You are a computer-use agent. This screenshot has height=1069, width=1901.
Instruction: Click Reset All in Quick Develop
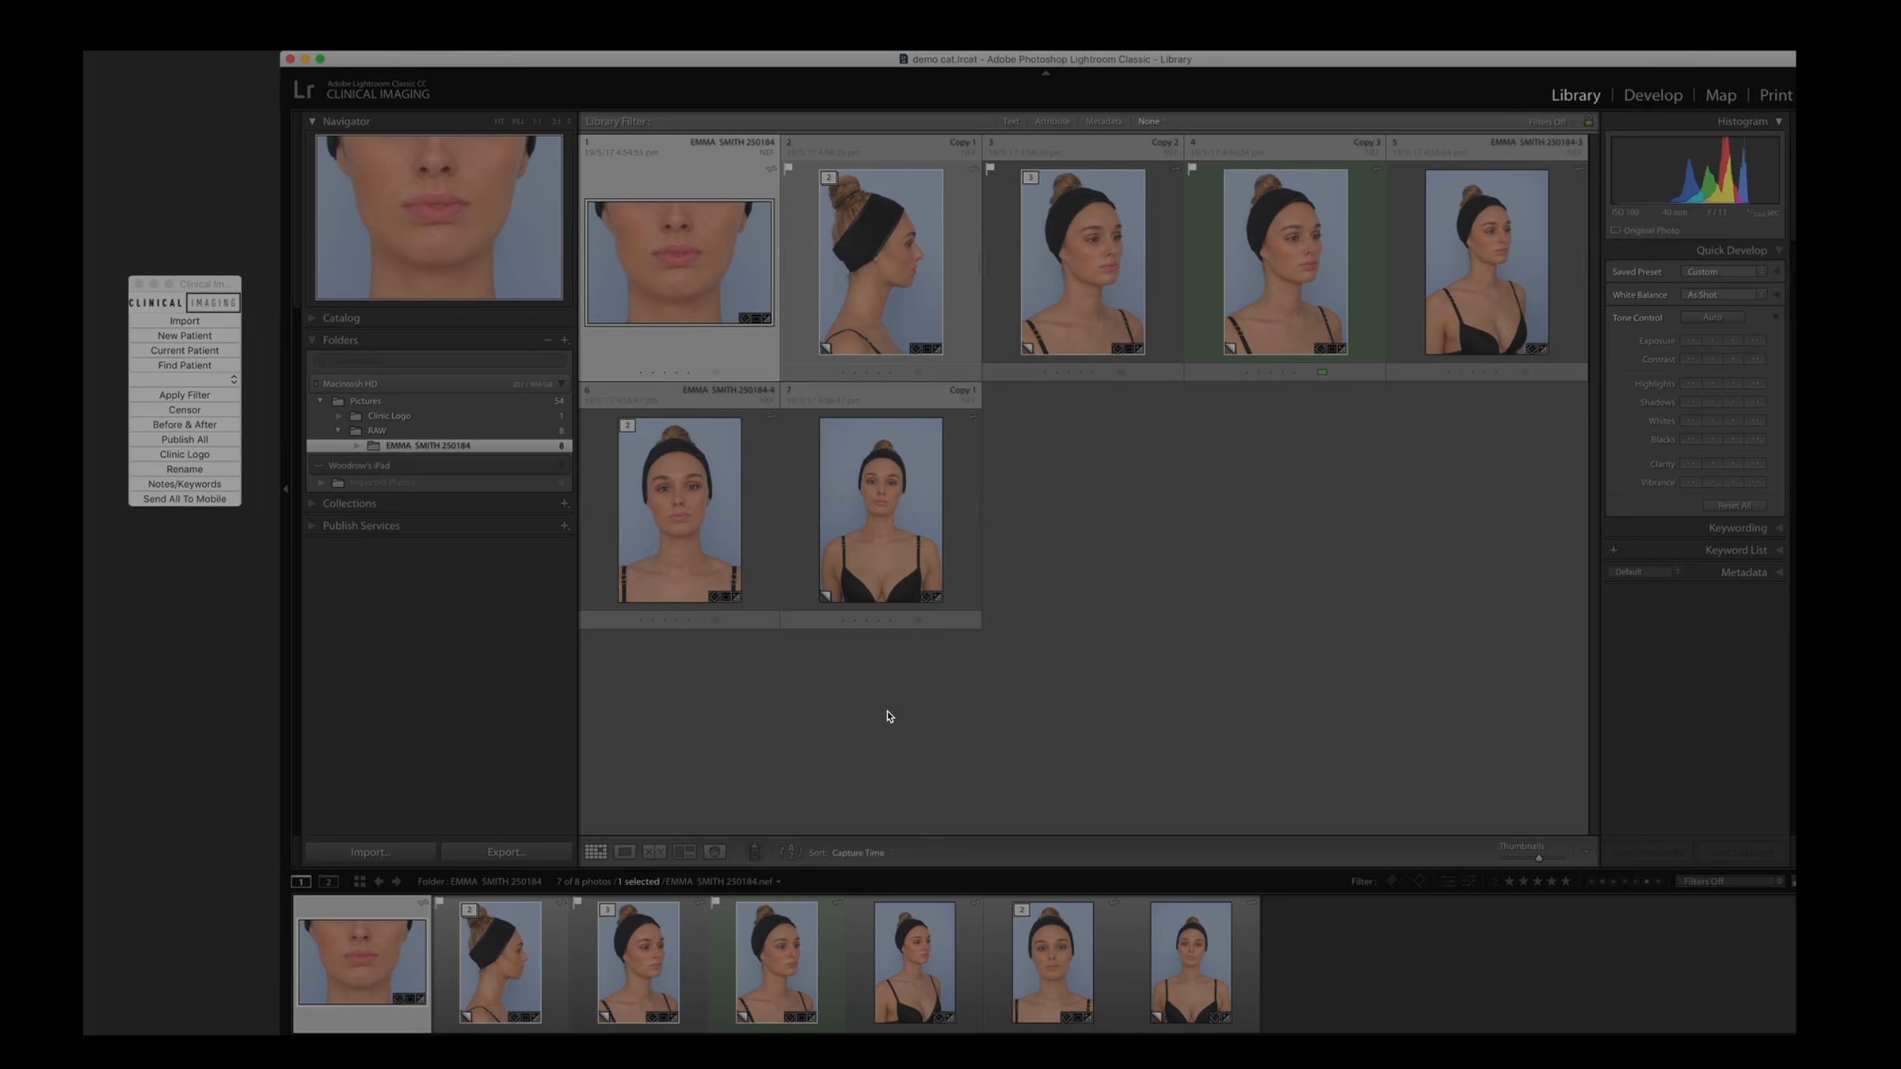[x=1735, y=505]
